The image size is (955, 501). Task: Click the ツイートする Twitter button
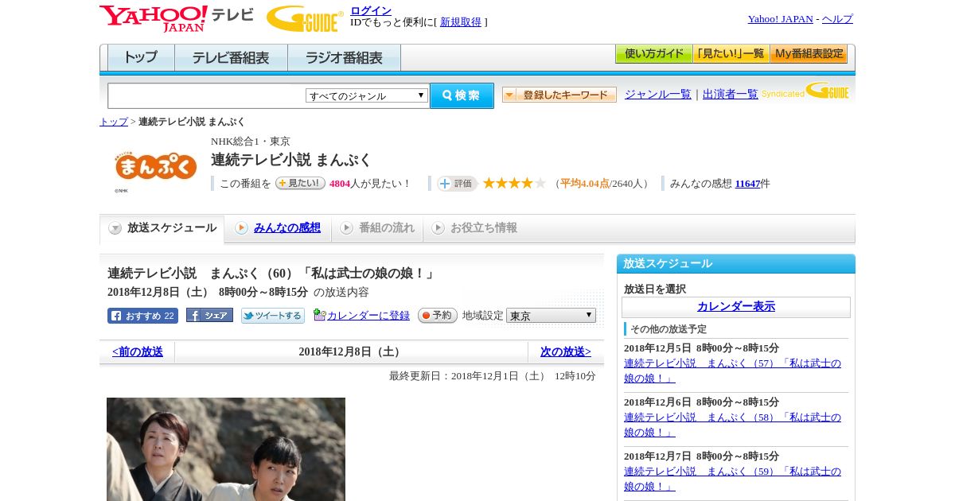pos(273,316)
